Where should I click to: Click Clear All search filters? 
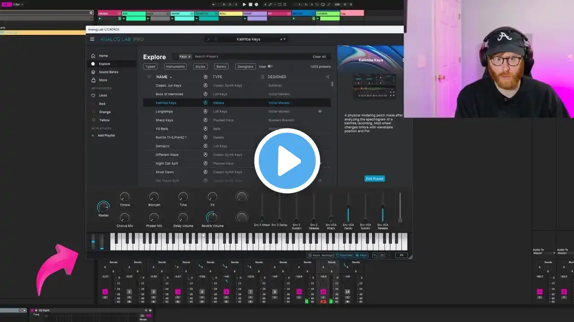319,57
